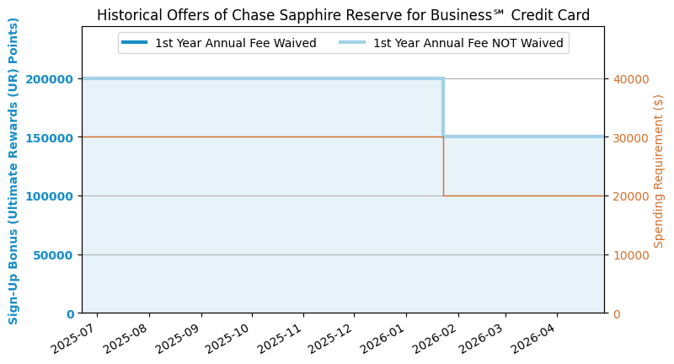The width and height of the screenshot is (674, 364).
Task: Click the dark blue legend line swatch
Action: [x=134, y=43]
